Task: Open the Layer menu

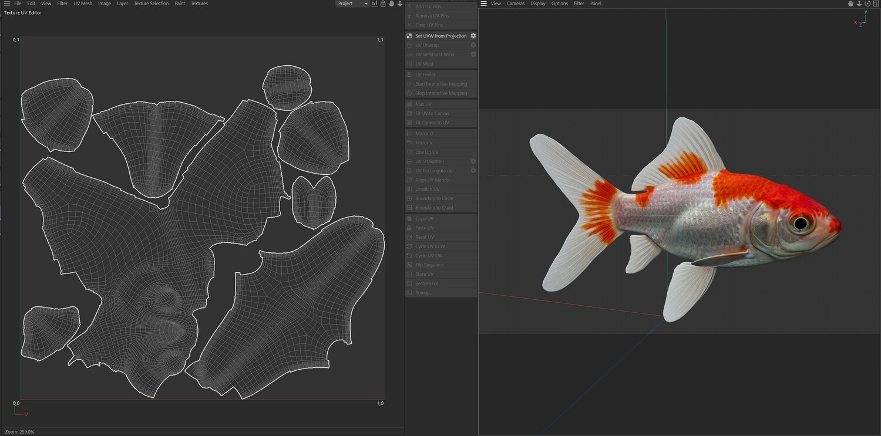Action: click(122, 4)
